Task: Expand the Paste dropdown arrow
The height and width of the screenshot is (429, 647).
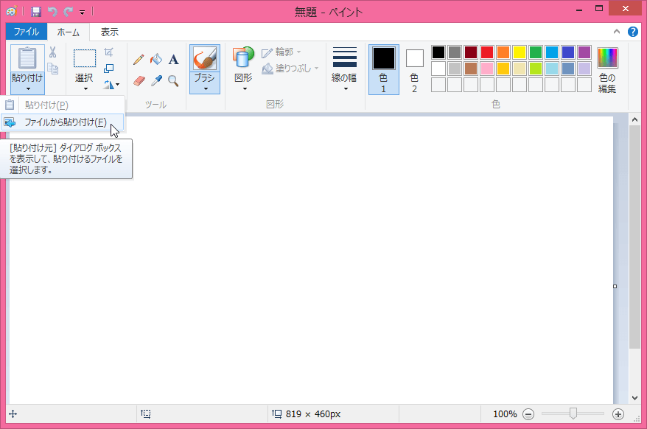Action: tap(28, 88)
